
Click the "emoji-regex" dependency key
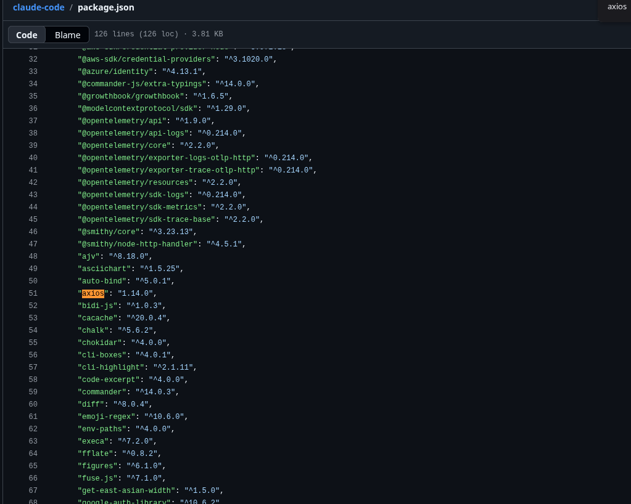(x=106, y=417)
